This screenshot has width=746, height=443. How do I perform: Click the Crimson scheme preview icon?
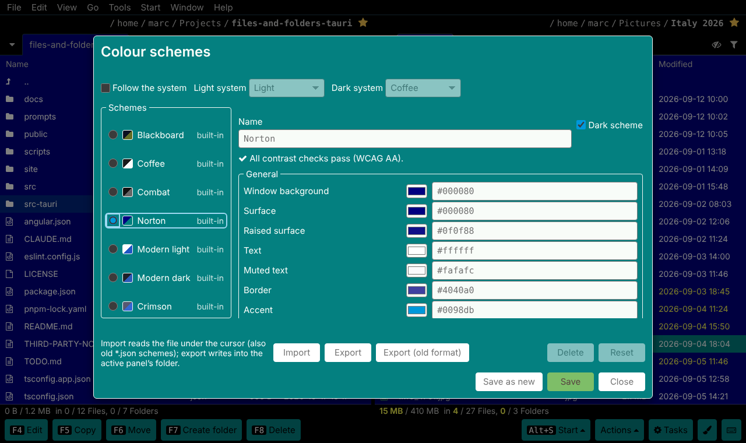[128, 307]
